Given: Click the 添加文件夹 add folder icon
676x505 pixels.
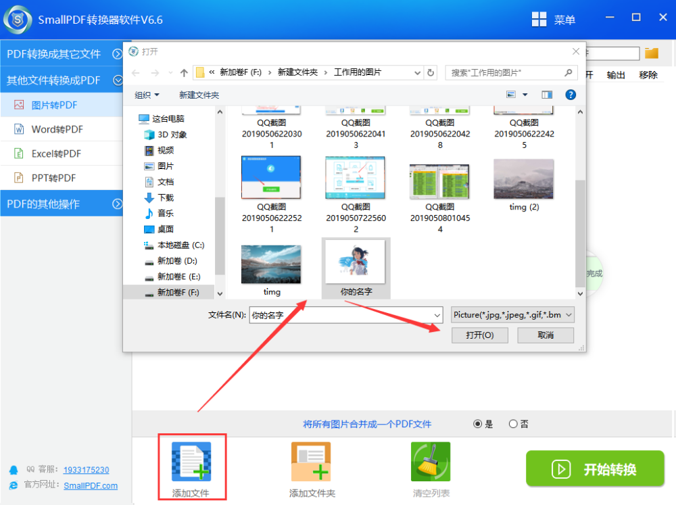Looking at the screenshot, I should 311,461.
